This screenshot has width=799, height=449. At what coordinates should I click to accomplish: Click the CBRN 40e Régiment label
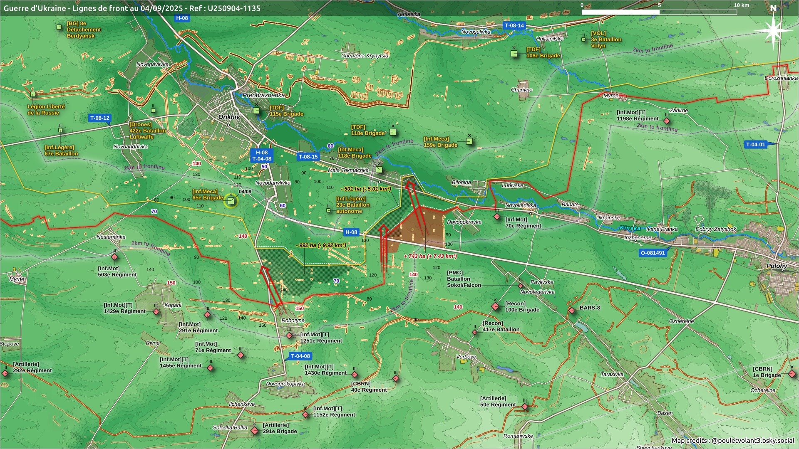369,387
